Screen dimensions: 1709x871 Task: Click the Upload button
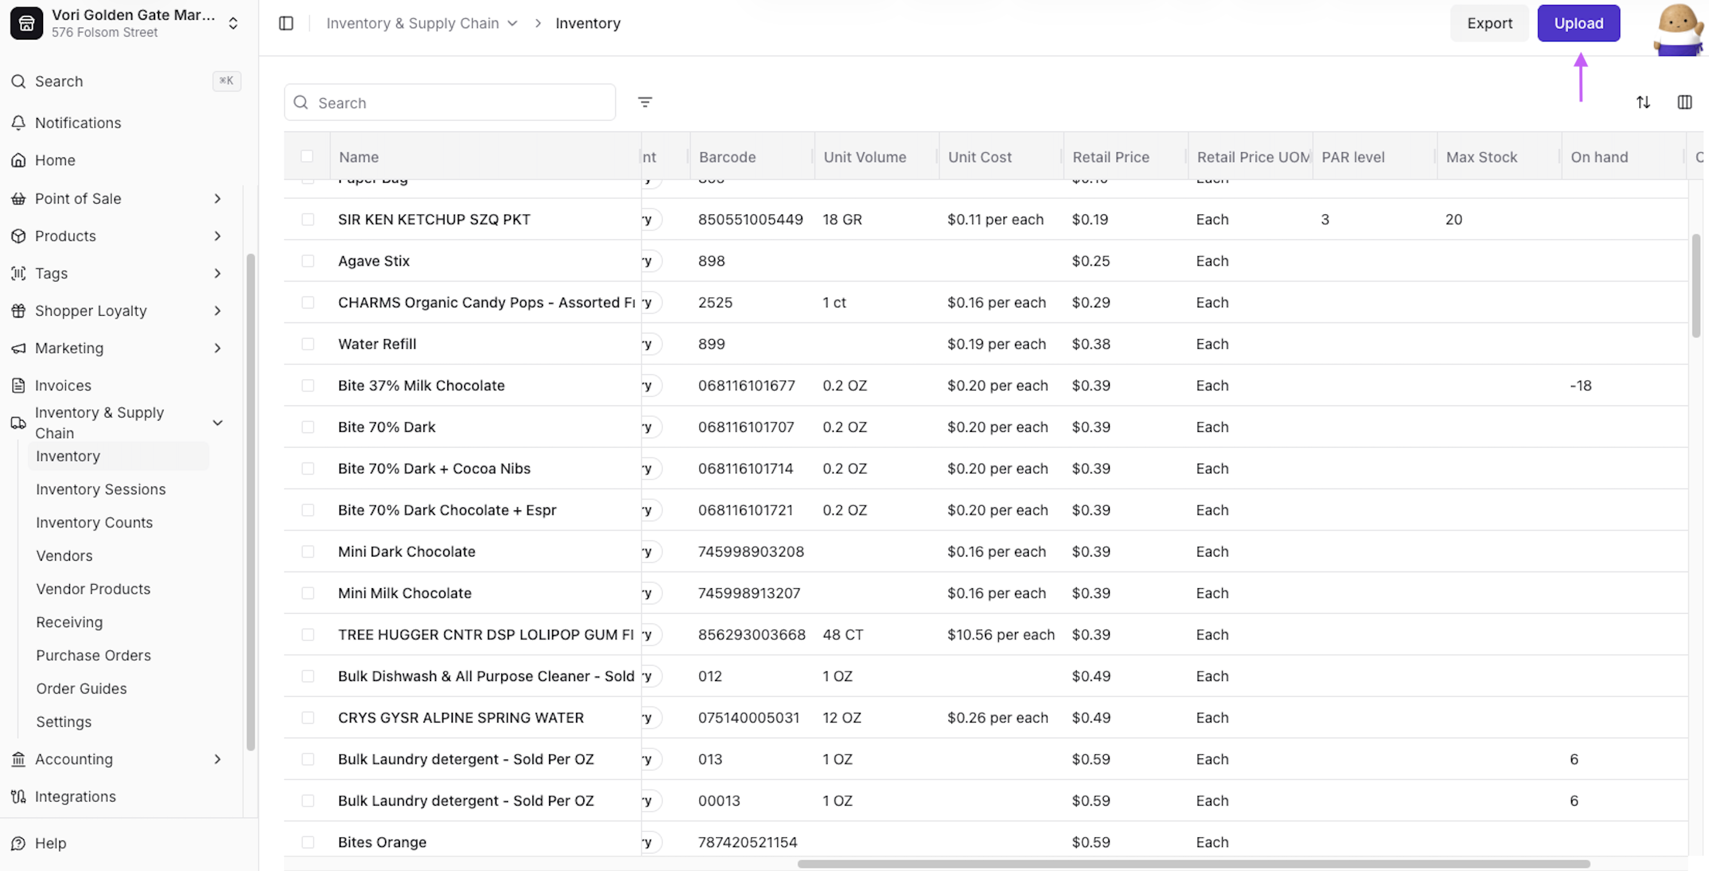1578,23
